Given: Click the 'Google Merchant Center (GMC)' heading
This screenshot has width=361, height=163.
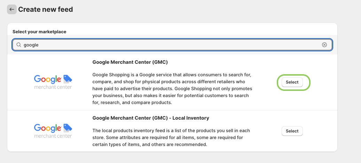Looking at the screenshot, I should (130, 62).
